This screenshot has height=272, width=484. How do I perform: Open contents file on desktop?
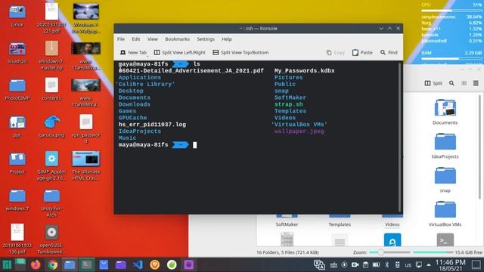[x=51, y=89]
